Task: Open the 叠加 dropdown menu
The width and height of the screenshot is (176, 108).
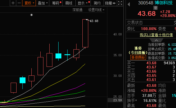Action: (43, 3)
